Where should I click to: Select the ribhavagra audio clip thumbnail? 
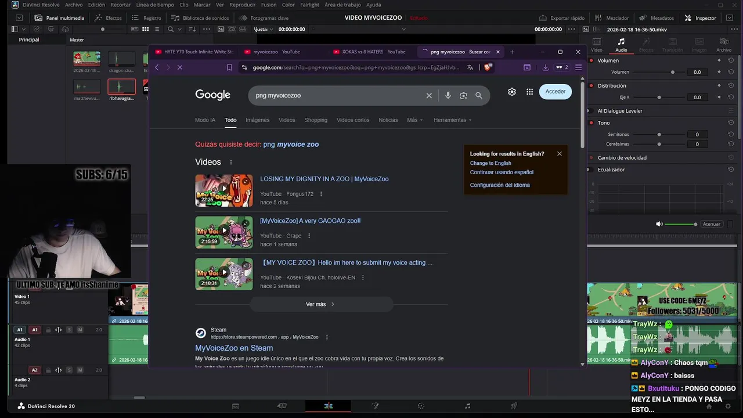point(121,87)
